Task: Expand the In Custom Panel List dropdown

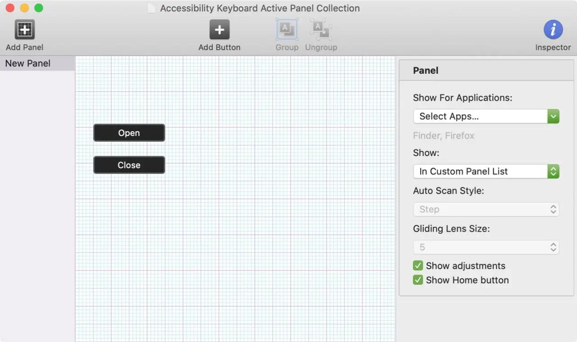Action: (x=486, y=171)
